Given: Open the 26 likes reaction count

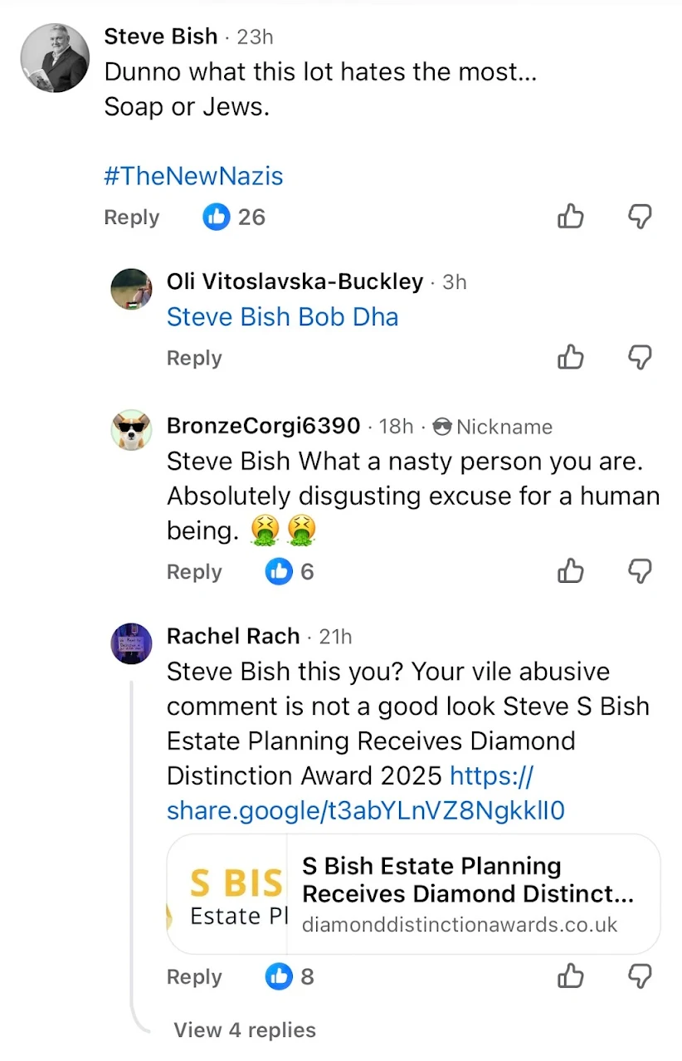Looking at the screenshot, I should [235, 217].
